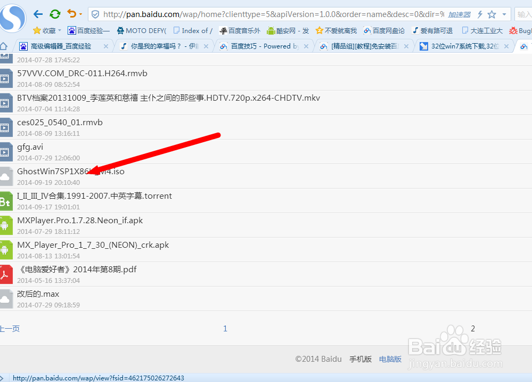Image resolution: width=532 pixels, height=382 pixels.
Task: Switch to the 高级编辑器_百度经验 tab
Action: point(60,46)
